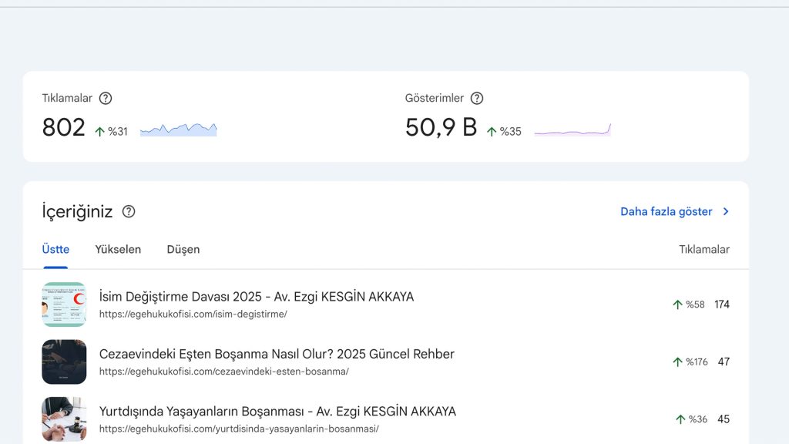Click the yurtdisinda-yasayanlarin-bosanmasi URL
789x444 pixels.
[x=239, y=429]
